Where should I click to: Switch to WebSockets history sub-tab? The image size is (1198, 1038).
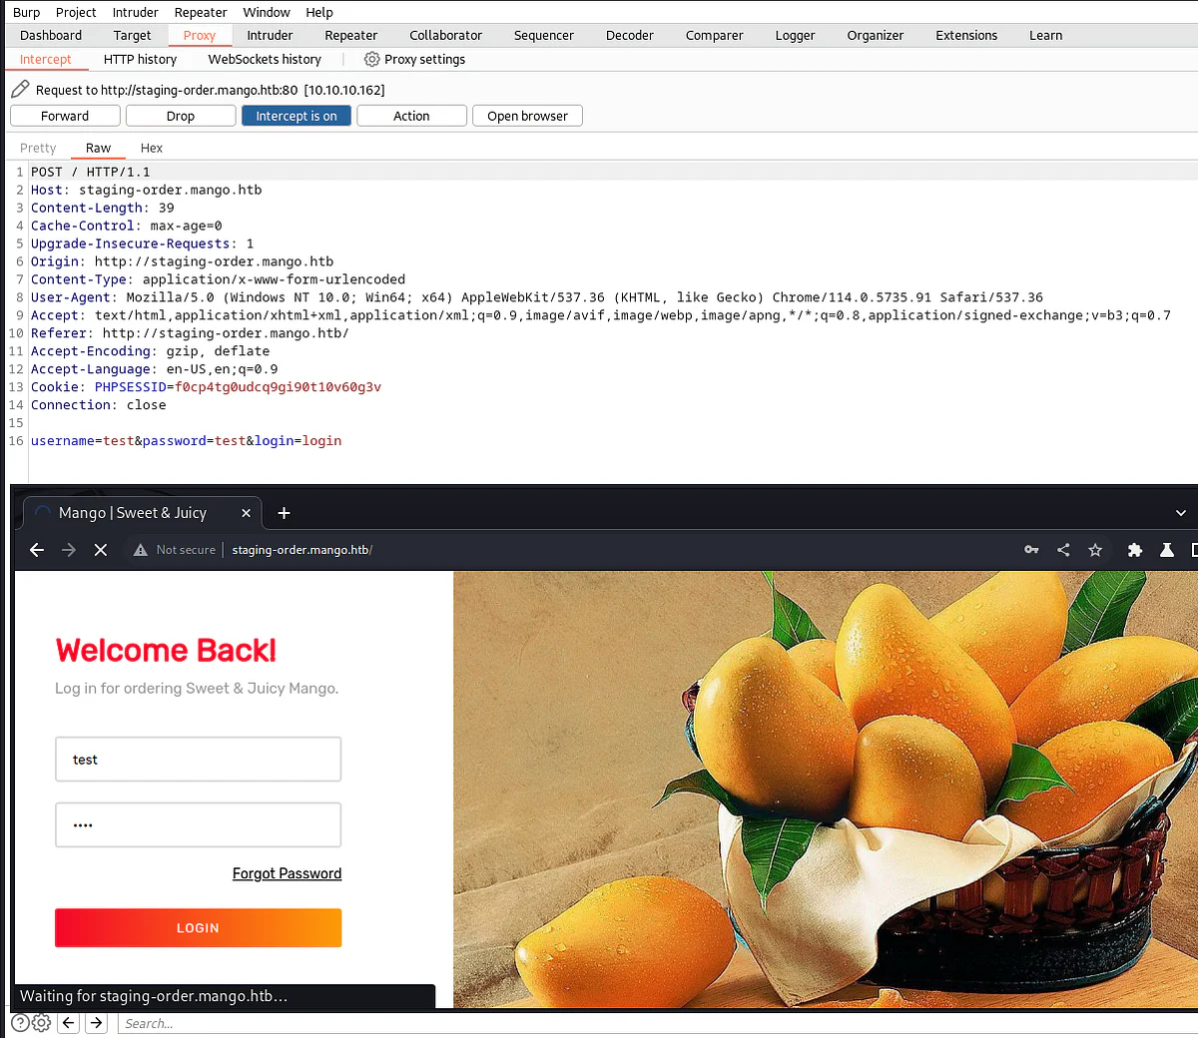pyautogui.click(x=265, y=59)
